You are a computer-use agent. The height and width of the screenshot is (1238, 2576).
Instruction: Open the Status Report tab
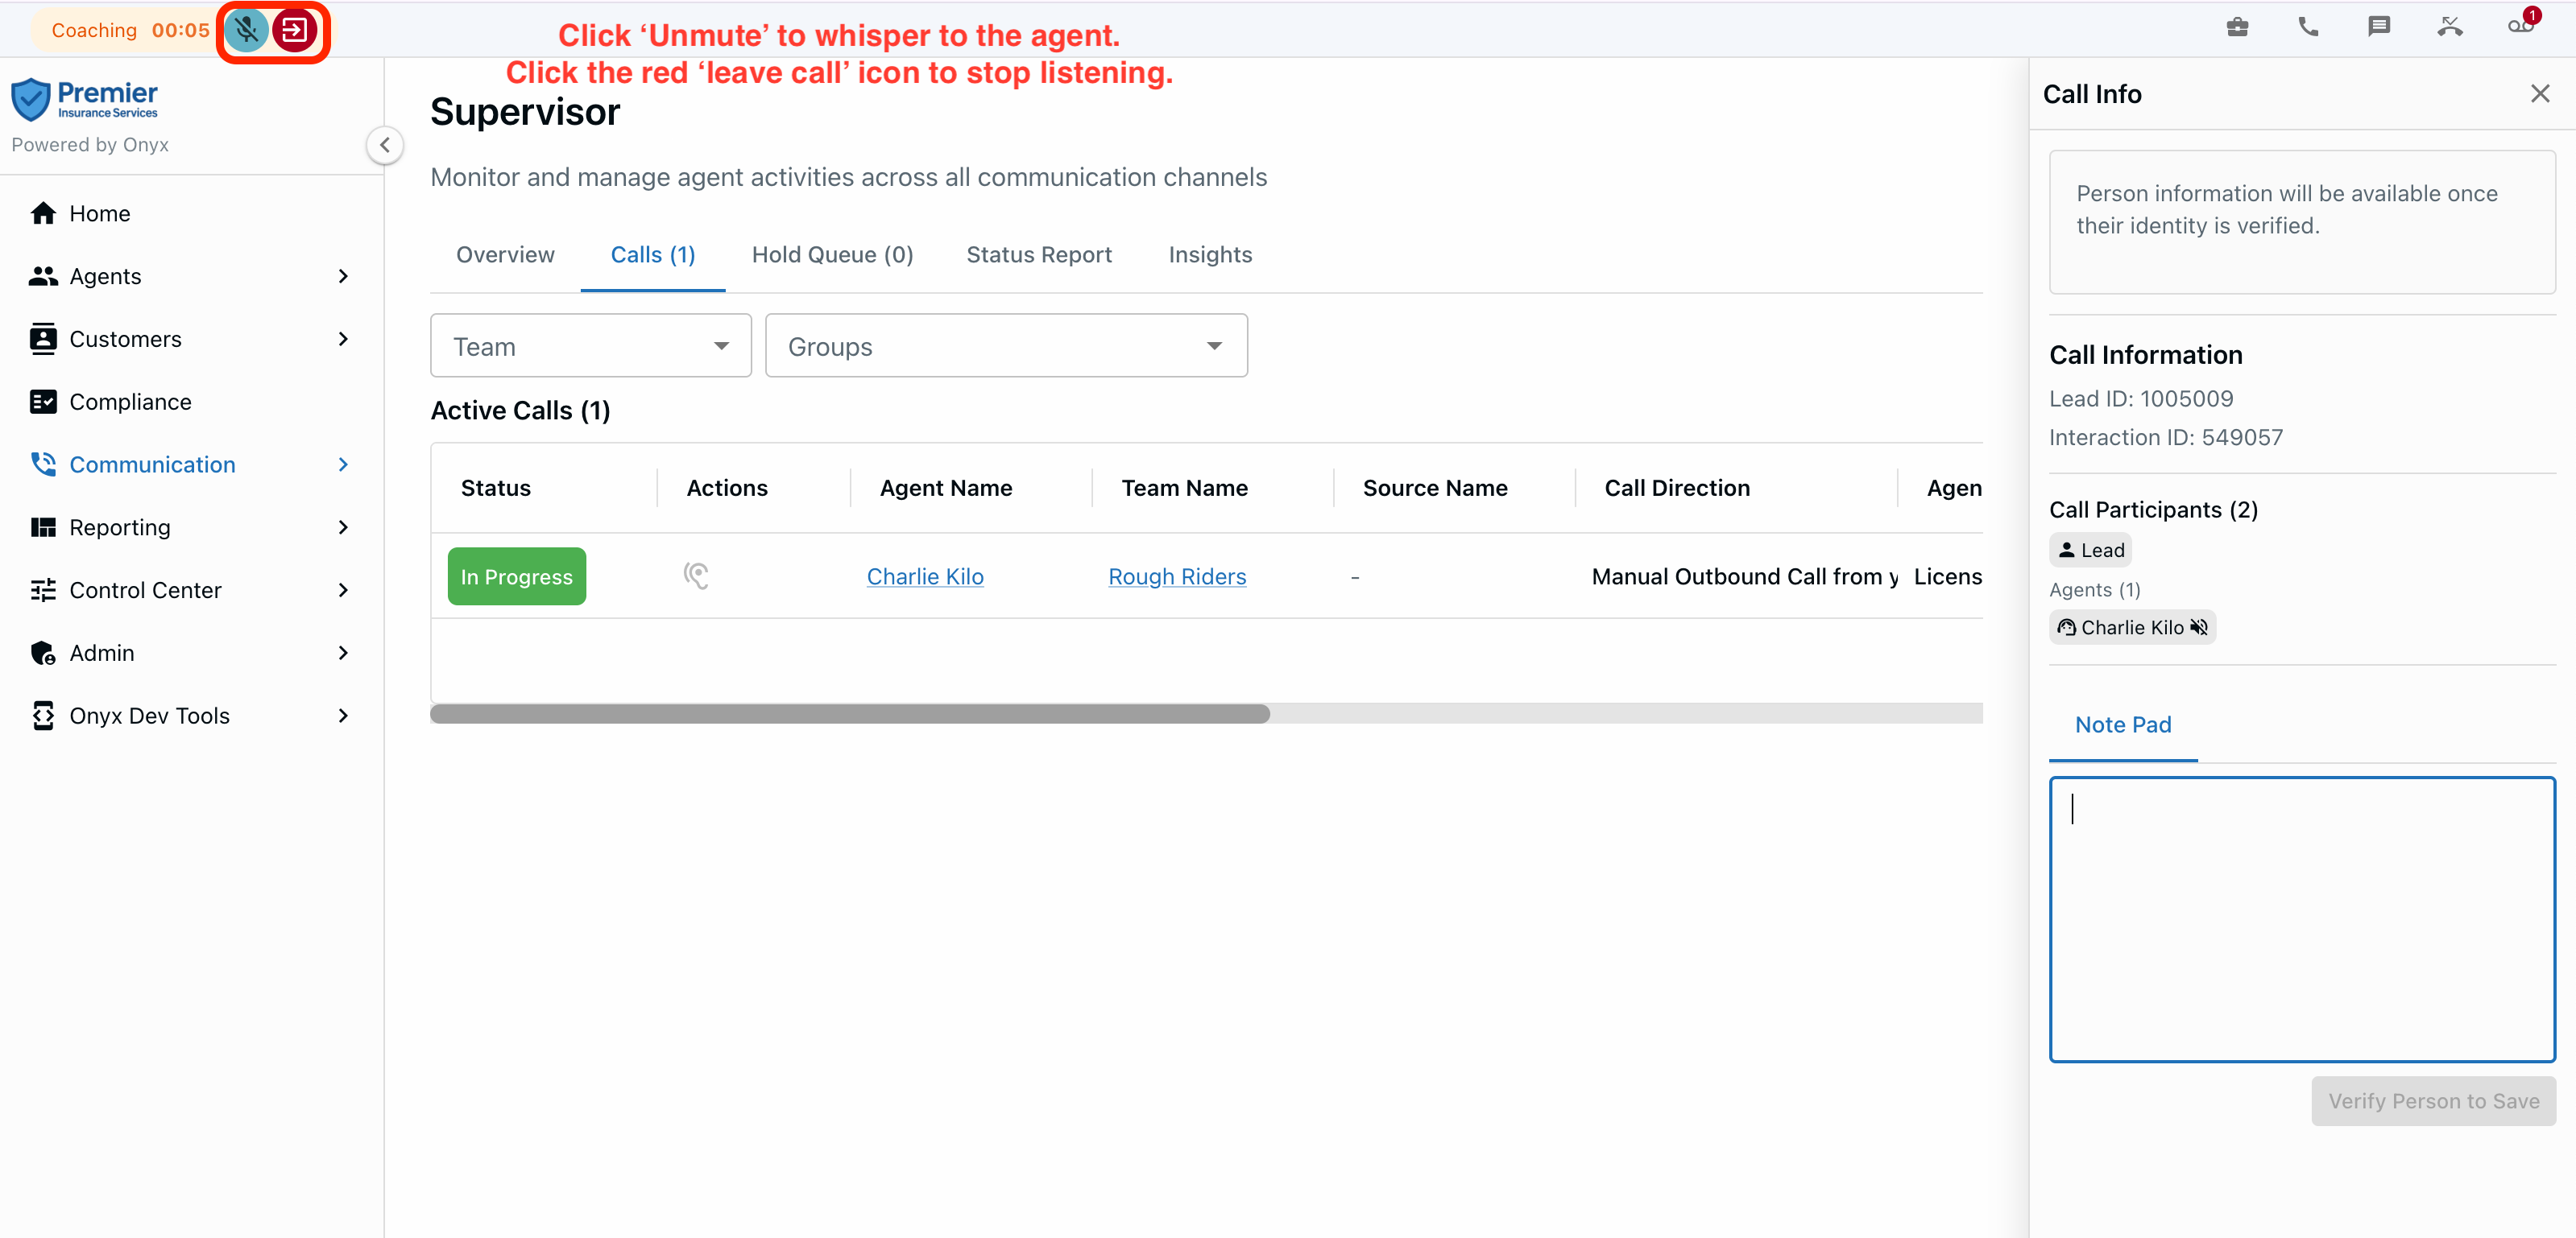[x=1039, y=255]
